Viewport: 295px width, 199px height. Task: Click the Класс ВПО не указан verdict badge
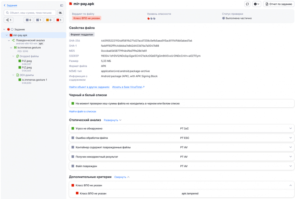point(86,18)
